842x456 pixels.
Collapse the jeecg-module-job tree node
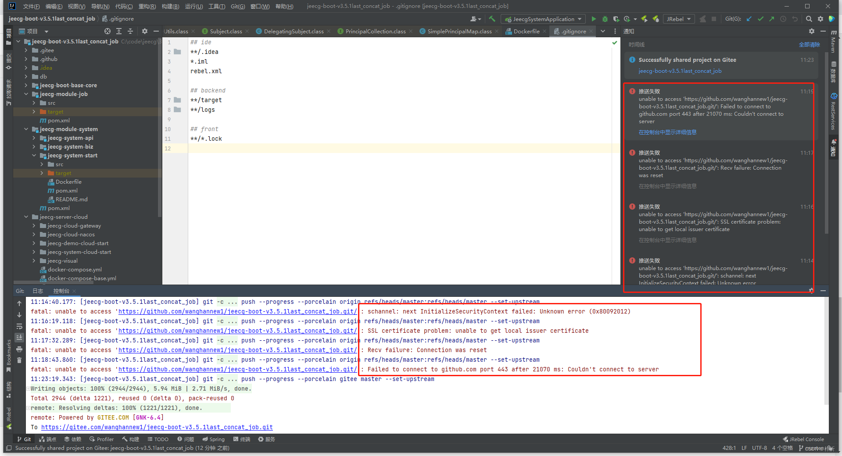pos(26,94)
